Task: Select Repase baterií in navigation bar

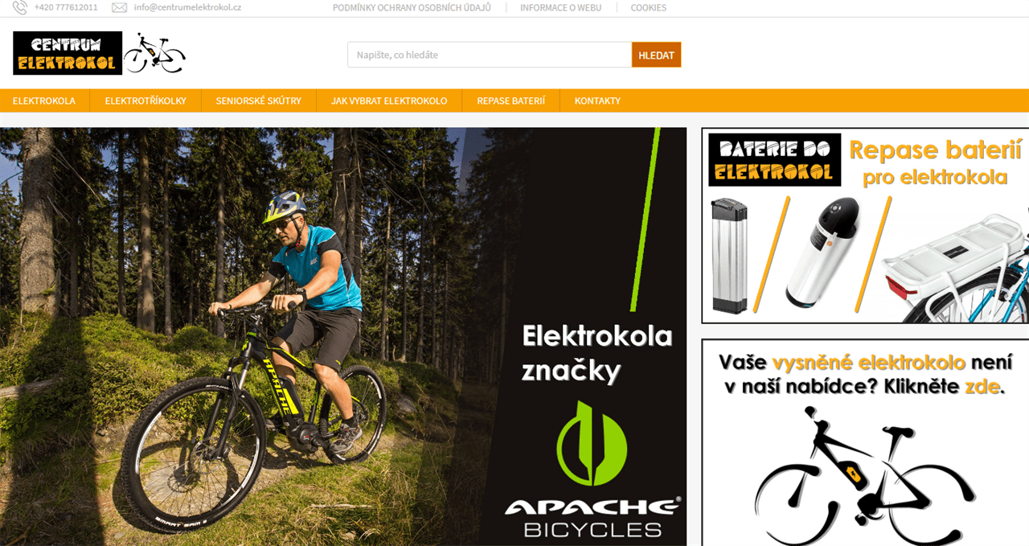Action: click(x=511, y=101)
